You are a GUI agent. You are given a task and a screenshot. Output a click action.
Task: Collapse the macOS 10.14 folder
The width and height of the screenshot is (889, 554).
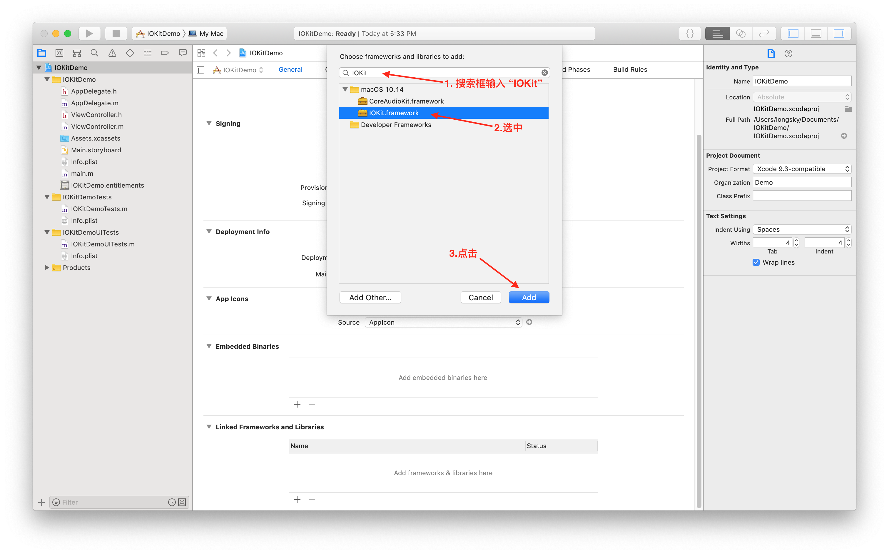click(345, 89)
